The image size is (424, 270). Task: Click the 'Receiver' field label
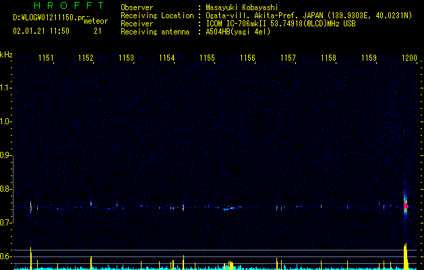pyautogui.click(x=137, y=24)
